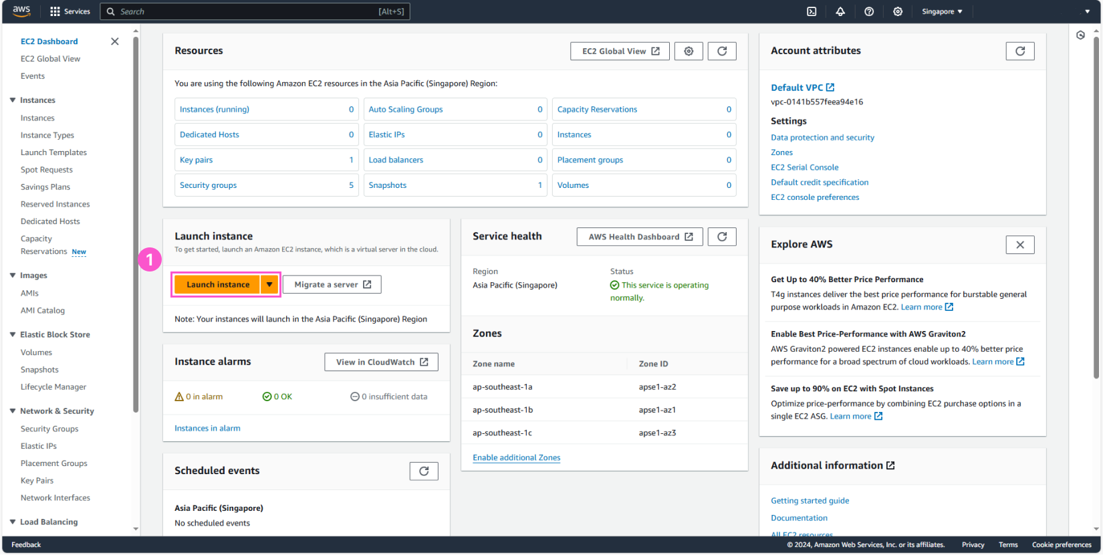Screen dimensions: 1103x555
Task: Select zone row ap-southeast-1a
Action: point(604,387)
